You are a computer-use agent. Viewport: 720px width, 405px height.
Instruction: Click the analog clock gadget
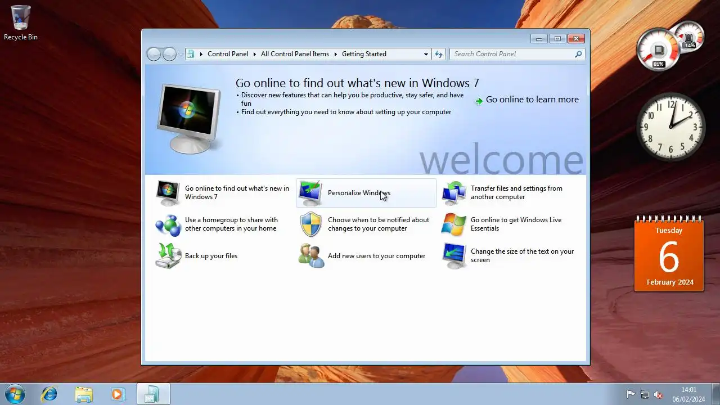[x=670, y=127]
